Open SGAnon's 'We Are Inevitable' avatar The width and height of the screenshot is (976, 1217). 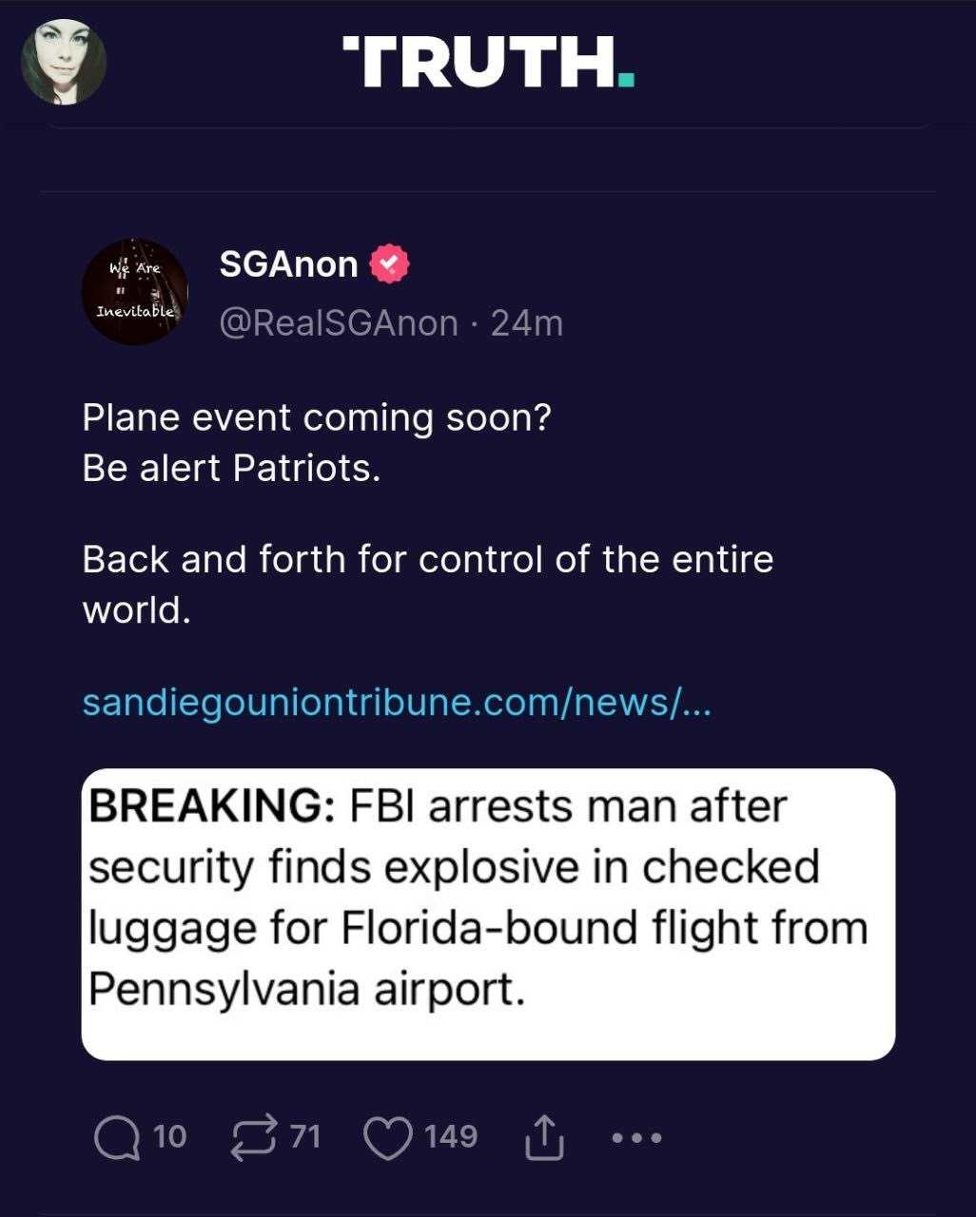(x=134, y=292)
